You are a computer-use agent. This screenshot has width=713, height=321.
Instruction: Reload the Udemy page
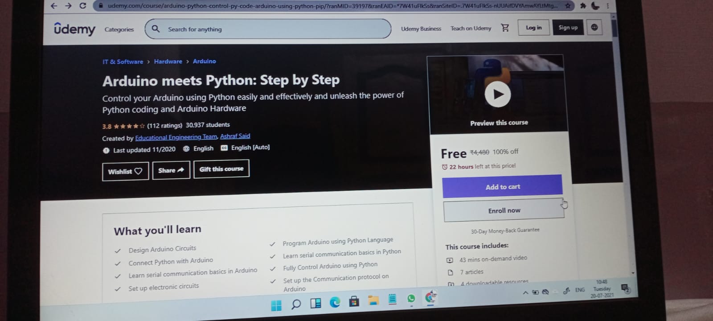82,6
